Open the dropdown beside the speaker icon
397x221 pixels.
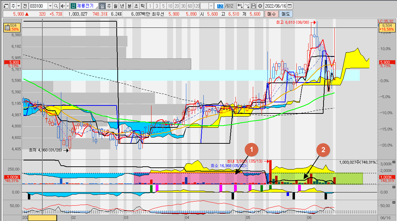point(68,6)
